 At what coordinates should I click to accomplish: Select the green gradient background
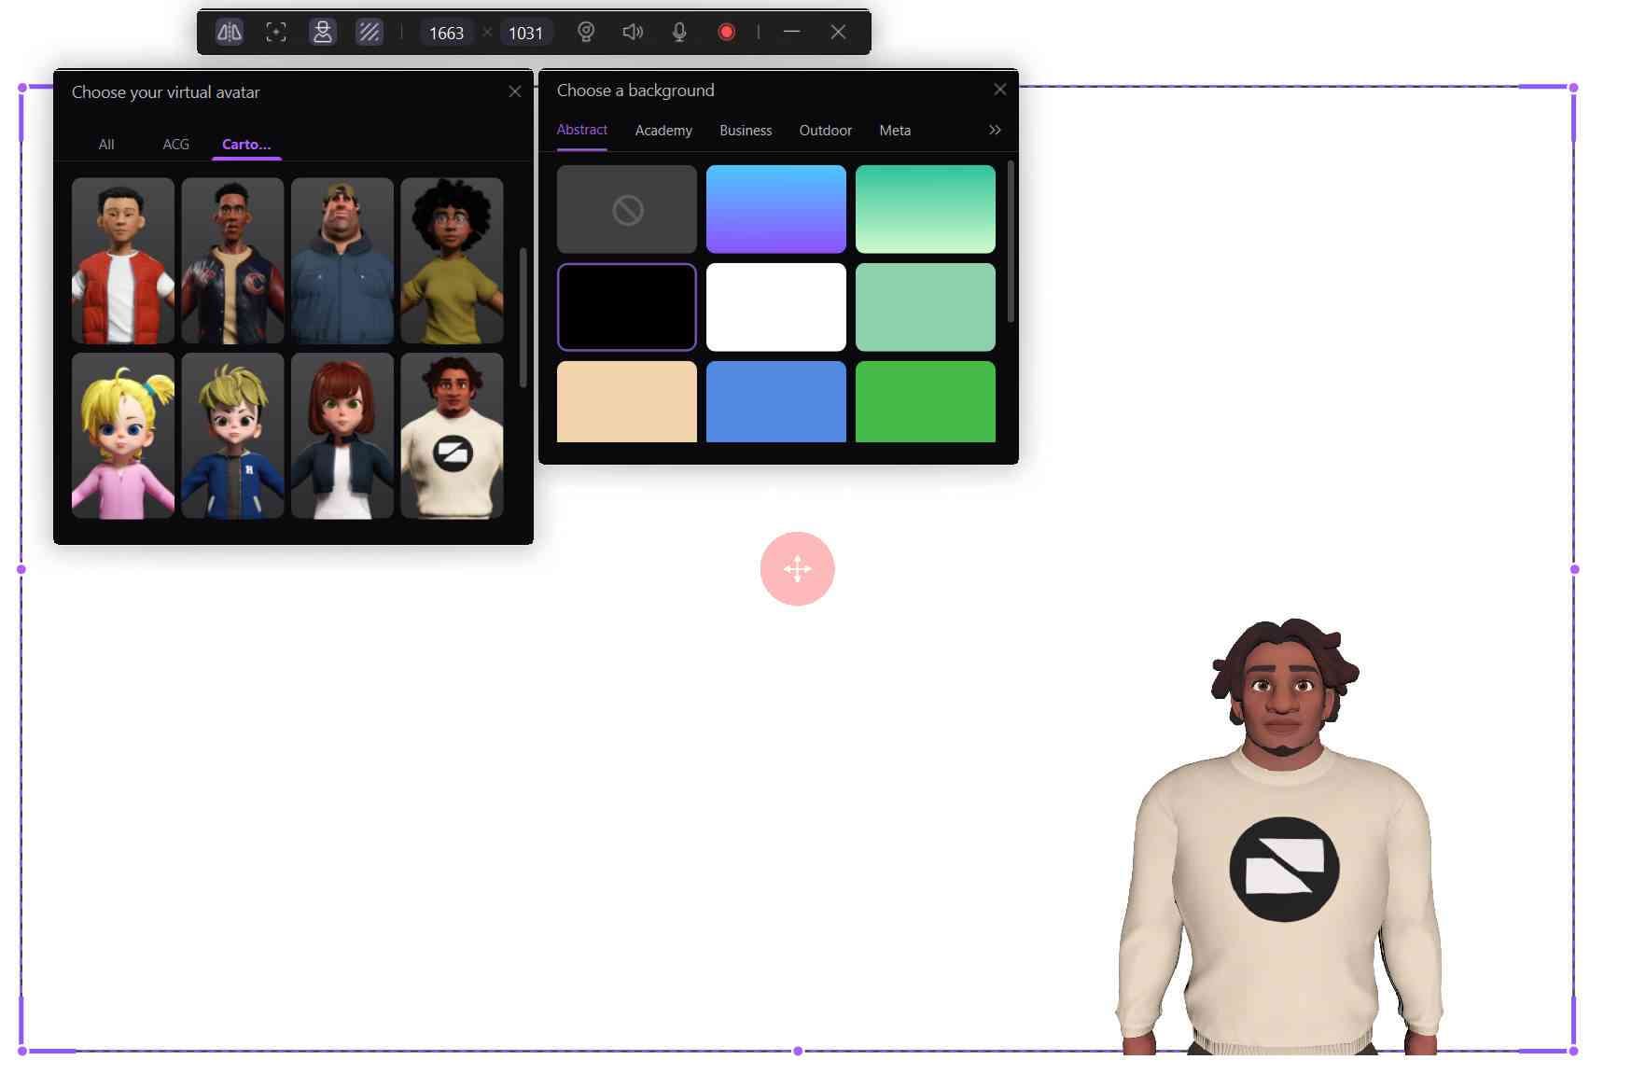coord(926,209)
